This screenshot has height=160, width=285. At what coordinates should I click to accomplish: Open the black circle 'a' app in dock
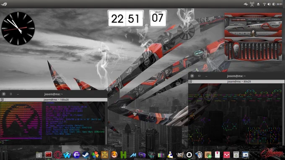tap(189, 155)
